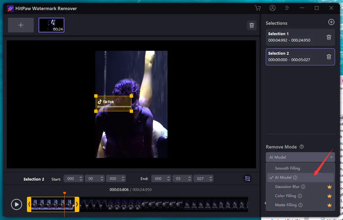Open the shopping cart icon
The width and height of the screenshot is (343, 220).
258,8
